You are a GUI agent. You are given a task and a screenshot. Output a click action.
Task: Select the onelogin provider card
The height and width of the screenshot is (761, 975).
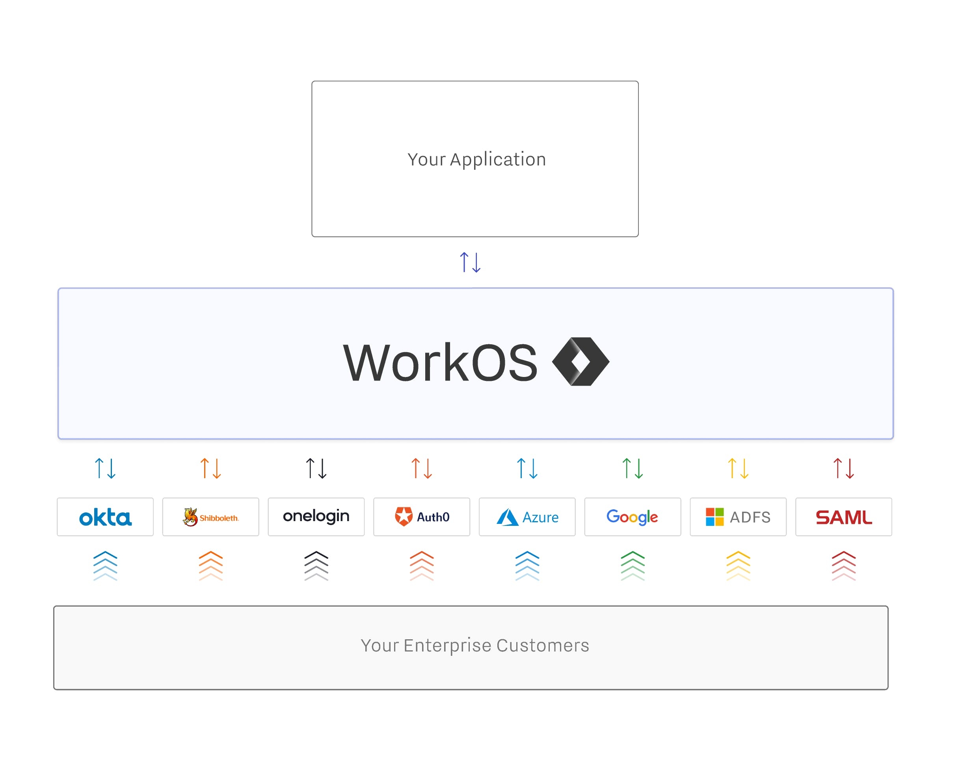316,517
